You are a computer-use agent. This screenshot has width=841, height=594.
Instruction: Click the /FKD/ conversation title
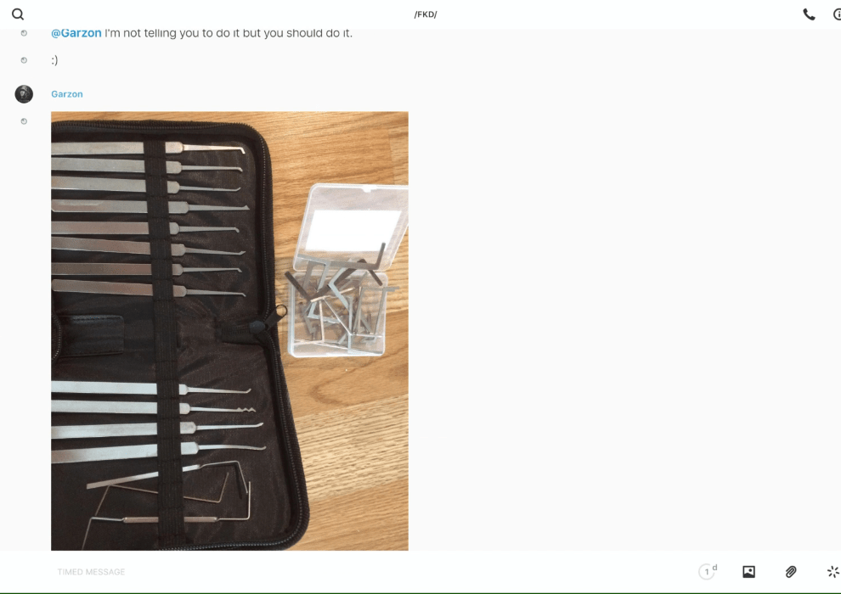pos(426,14)
